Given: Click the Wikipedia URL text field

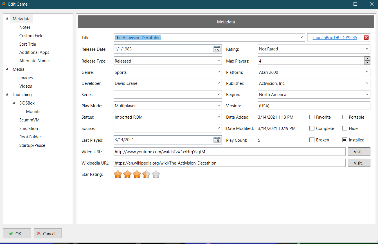Looking at the screenshot, I should pyautogui.click(x=229, y=163).
